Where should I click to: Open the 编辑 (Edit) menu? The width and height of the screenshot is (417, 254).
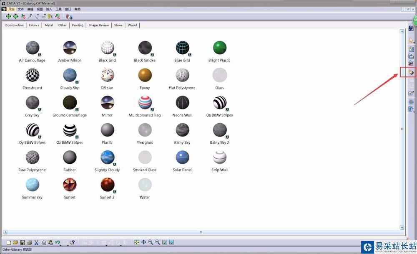[x=30, y=9]
